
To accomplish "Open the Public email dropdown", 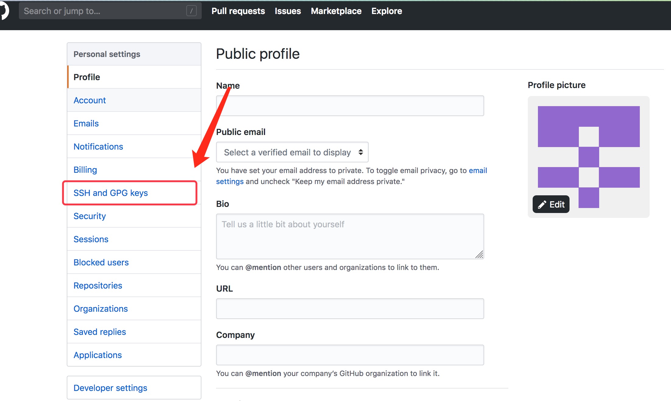I will (x=292, y=152).
